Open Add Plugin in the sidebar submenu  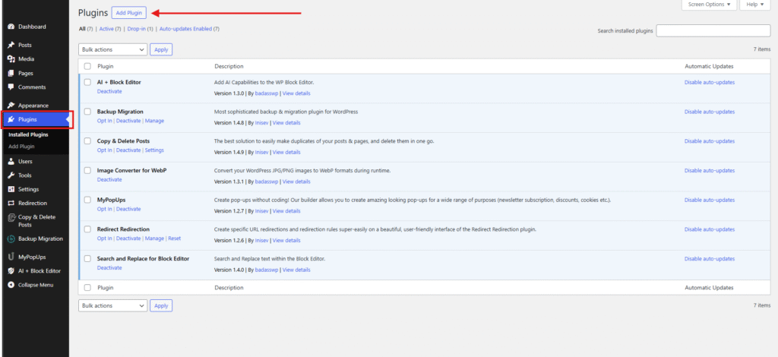21,147
